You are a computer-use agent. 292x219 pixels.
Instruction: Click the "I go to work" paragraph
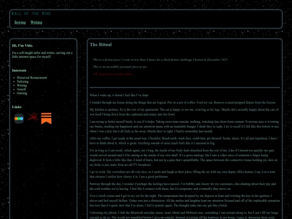(x=182, y=174)
